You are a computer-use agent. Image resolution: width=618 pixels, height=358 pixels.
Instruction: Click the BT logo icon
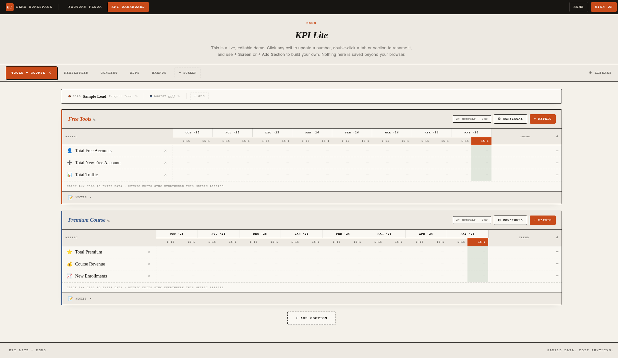pos(10,7)
